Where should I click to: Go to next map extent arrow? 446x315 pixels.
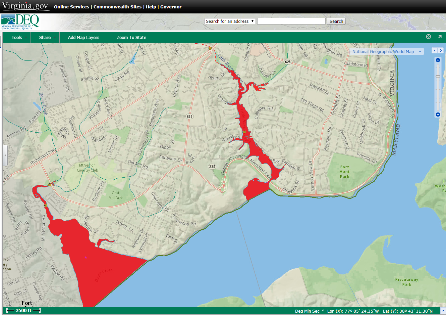coord(441,50)
